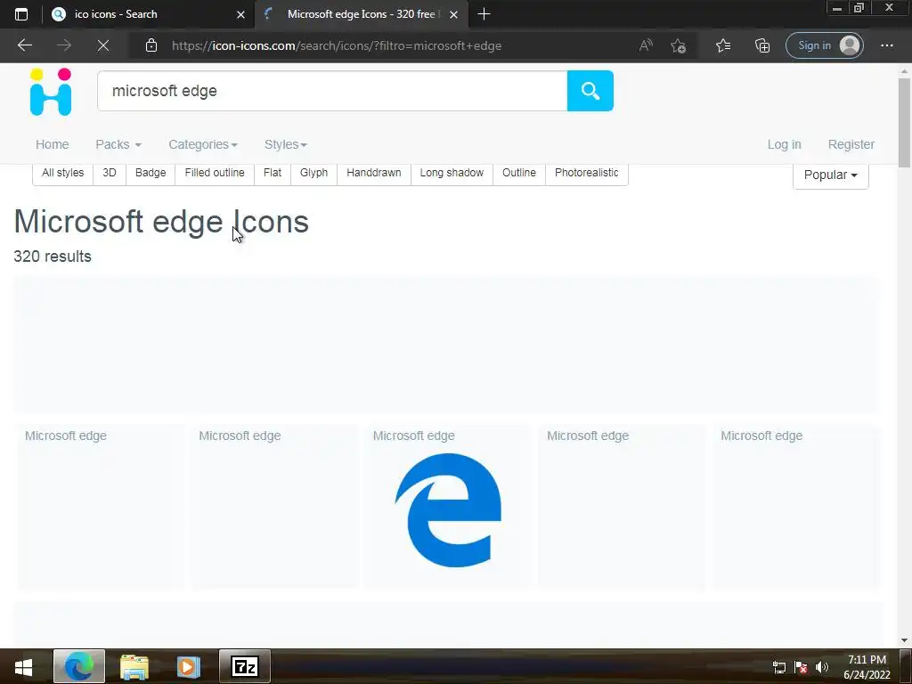The width and height of the screenshot is (912, 684).
Task: Click the network tray icon
Action: coord(778,667)
